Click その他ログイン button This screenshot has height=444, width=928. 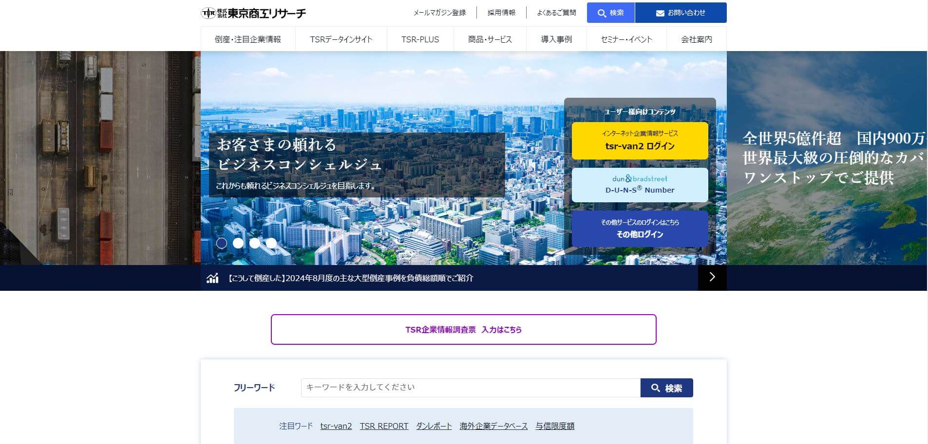tap(640, 229)
